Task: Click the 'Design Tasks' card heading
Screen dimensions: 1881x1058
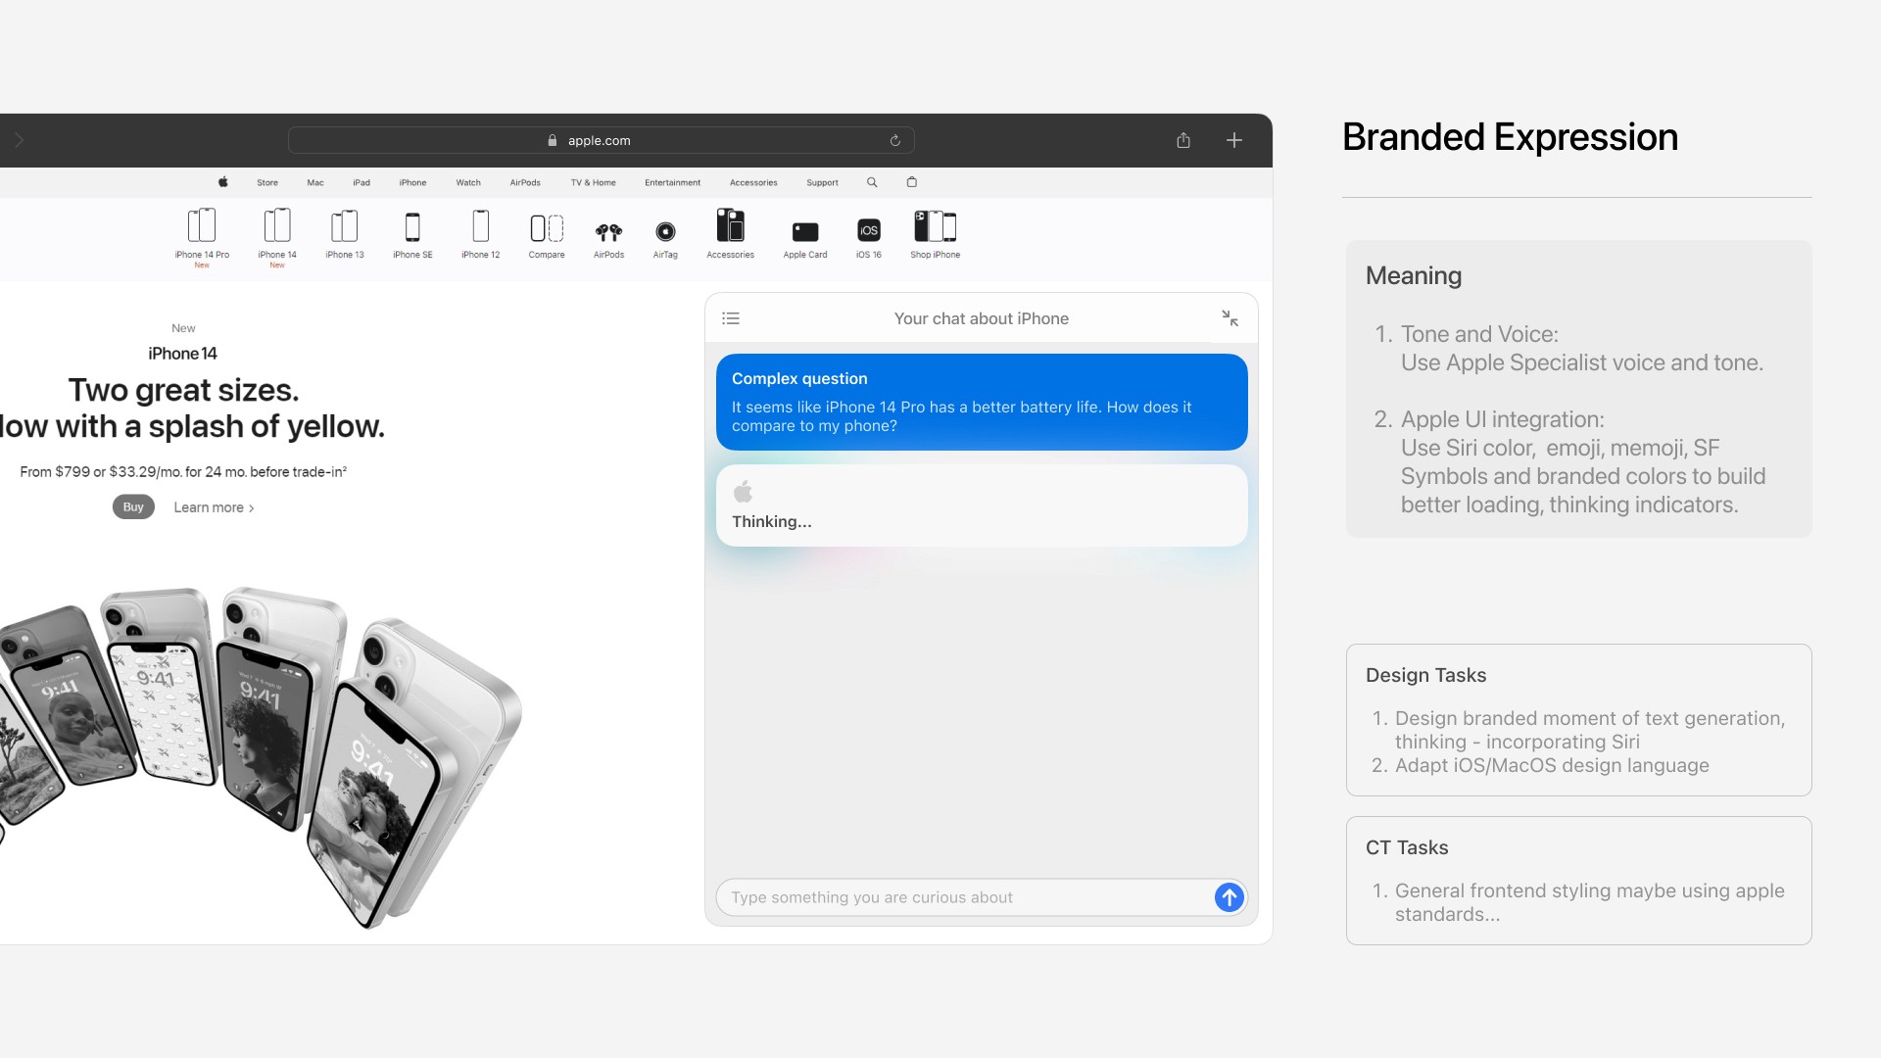Action: click(x=1425, y=675)
